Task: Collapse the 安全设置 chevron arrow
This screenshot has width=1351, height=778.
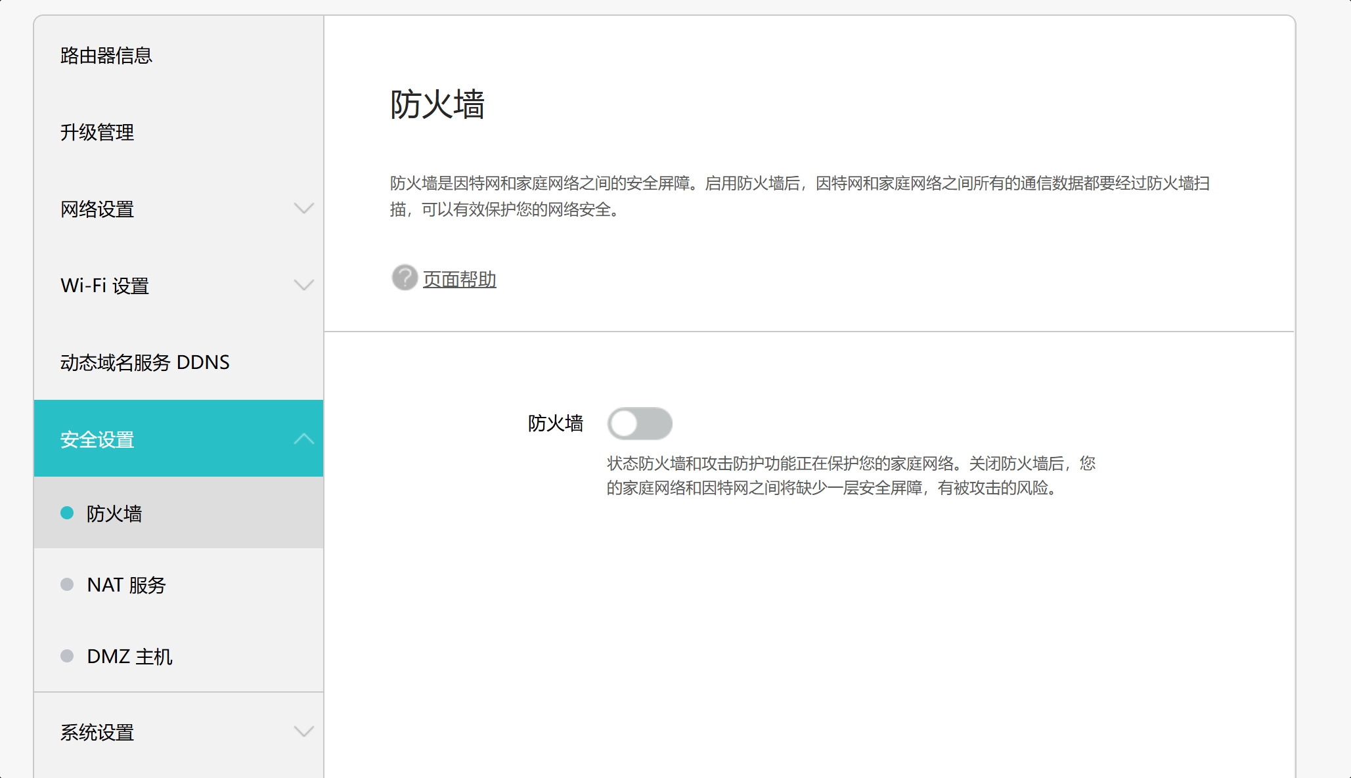Action: tap(303, 439)
